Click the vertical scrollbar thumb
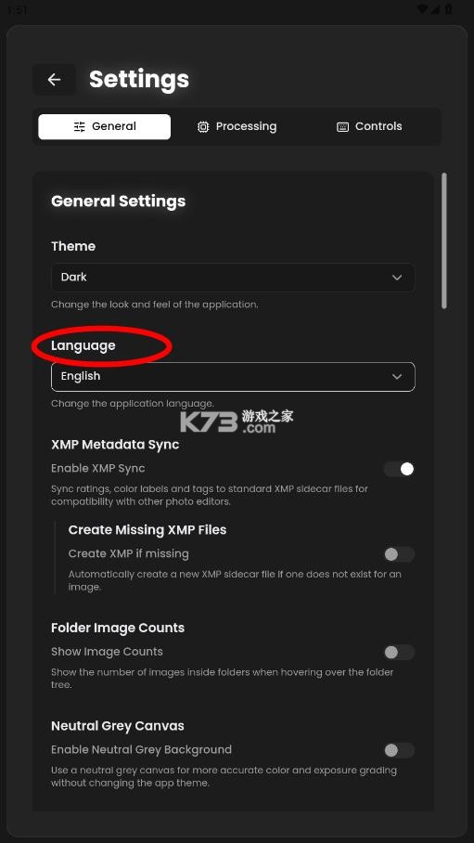Image resolution: width=474 pixels, height=843 pixels. [x=444, y=240]
